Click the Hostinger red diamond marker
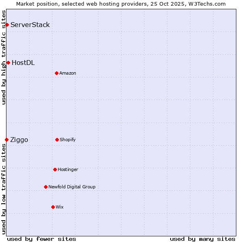Screen dimensions: 242x242 [x=55, y=169]
